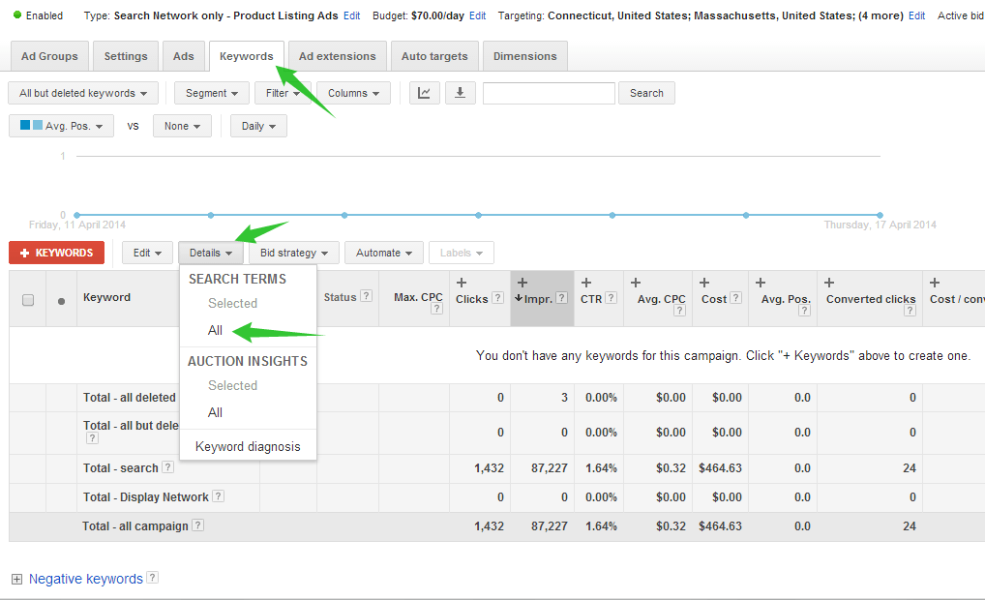
Task: Expand the Negative keywords section
Action: pyautogui.click(x=17, y=580)
